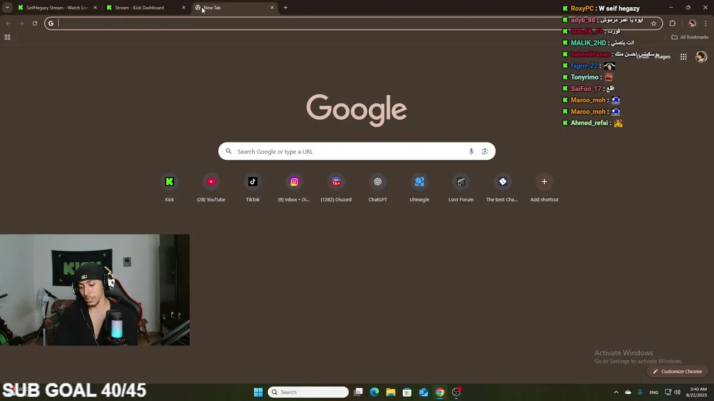The height and width of the screenshot is (401, 714).
Task: Open Task View on taskbar
Action: click(x=359, y=392)
